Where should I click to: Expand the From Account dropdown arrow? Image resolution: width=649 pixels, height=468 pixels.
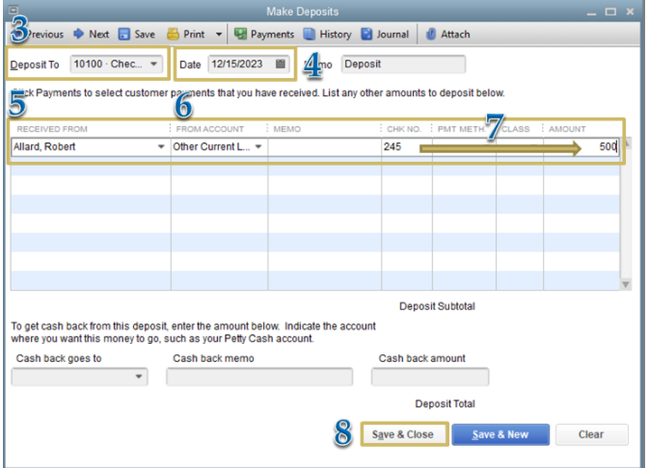[258, 146]
